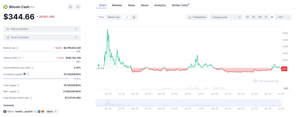This screenshot has height=117, width=296.
Task: Show info for Market cap
Action: click(x=17, y=48)
